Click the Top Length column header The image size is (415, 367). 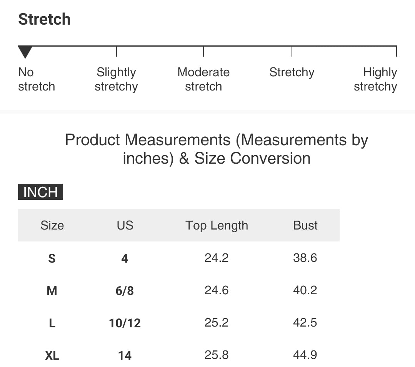[217, 225]
